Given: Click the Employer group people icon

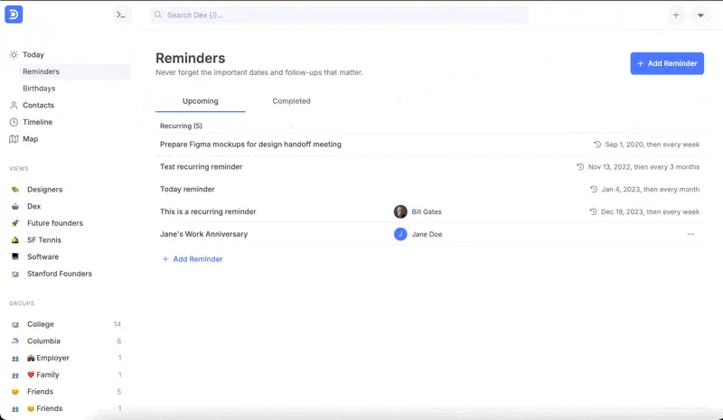Looking at the screenshot, I should 15,359.
